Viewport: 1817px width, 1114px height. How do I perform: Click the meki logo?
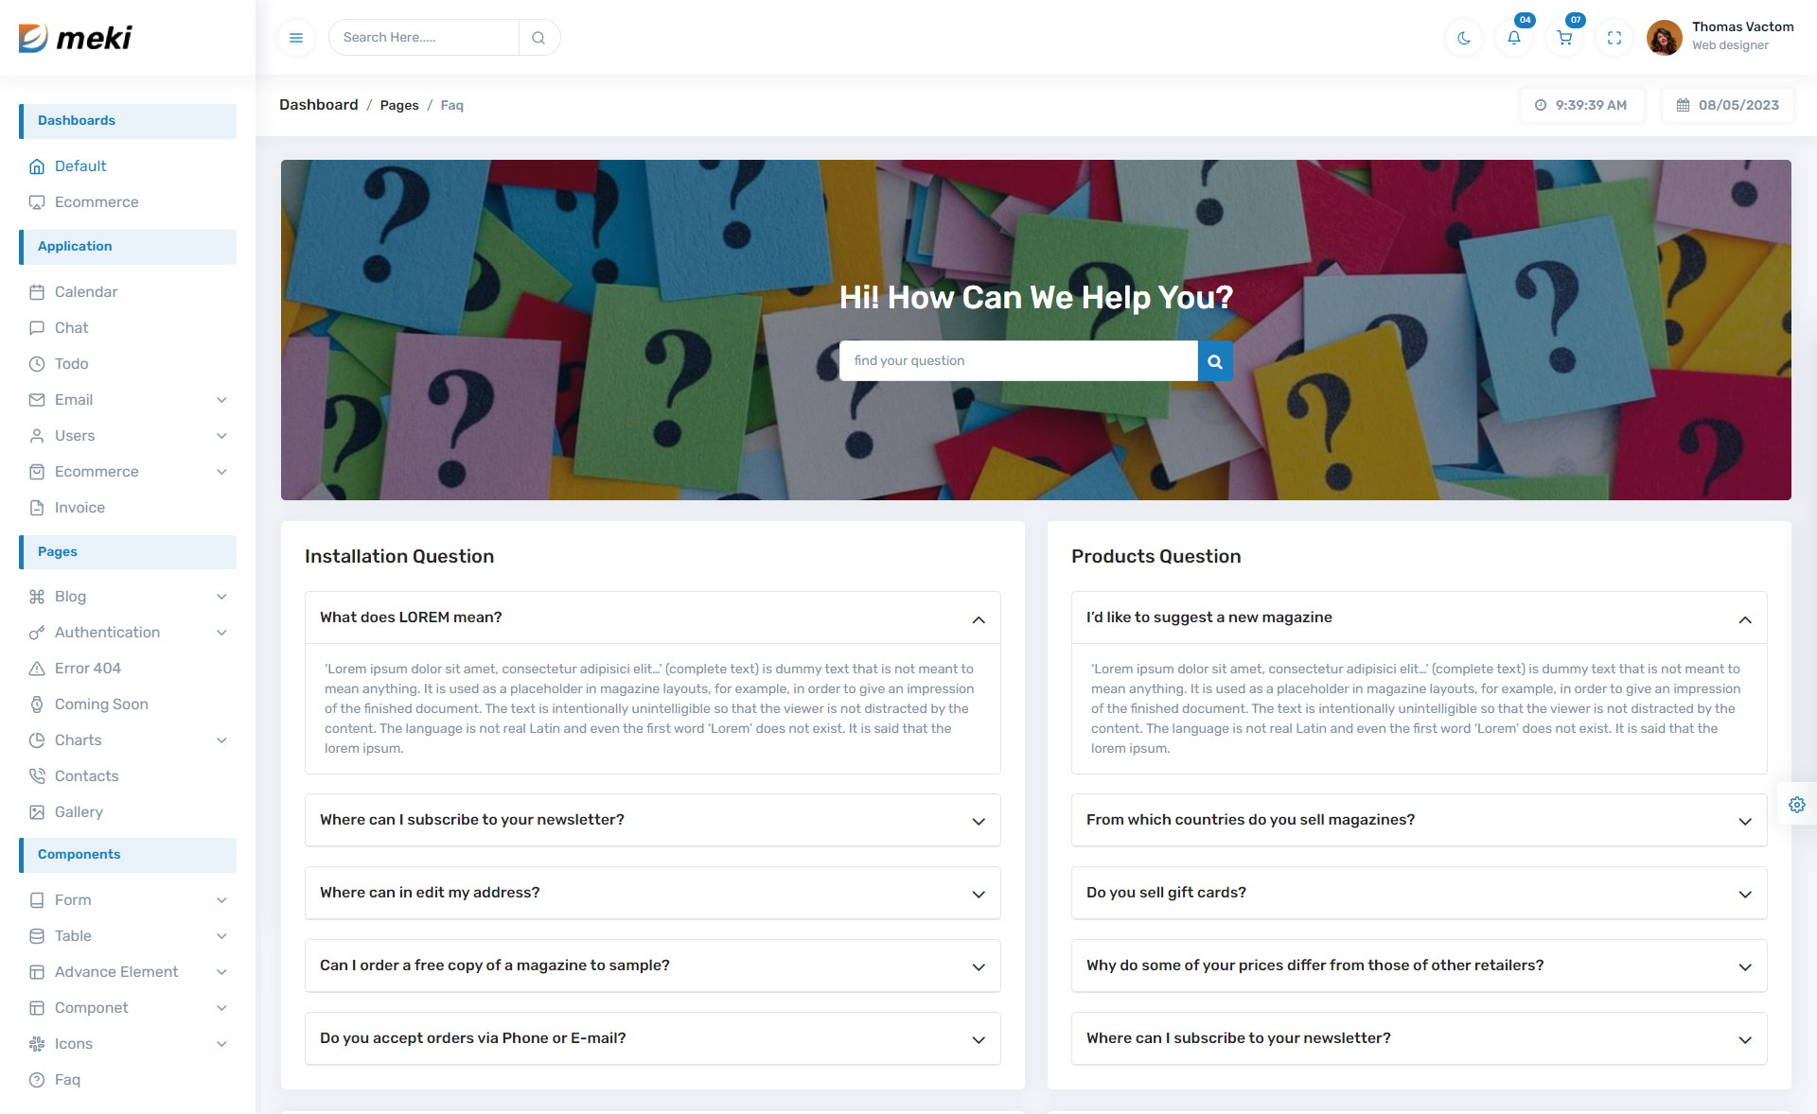pos(76,38)
